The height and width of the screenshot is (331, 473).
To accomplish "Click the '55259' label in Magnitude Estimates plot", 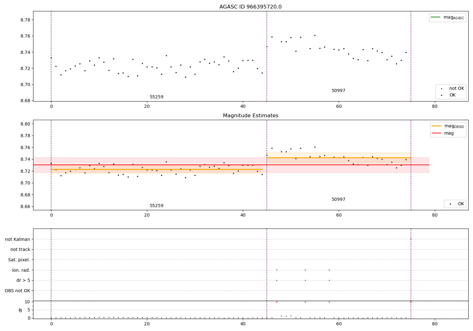I will (156, 206).
